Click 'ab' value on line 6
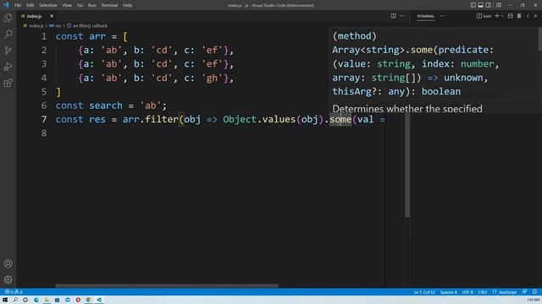 pyautogui.click(x=151, y=106)
